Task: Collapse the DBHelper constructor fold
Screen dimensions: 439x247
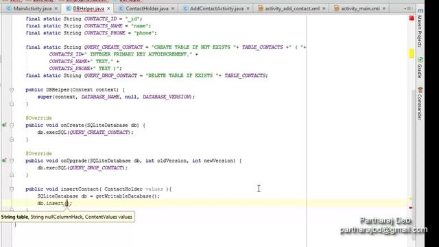Action: (x=12, y=90)
